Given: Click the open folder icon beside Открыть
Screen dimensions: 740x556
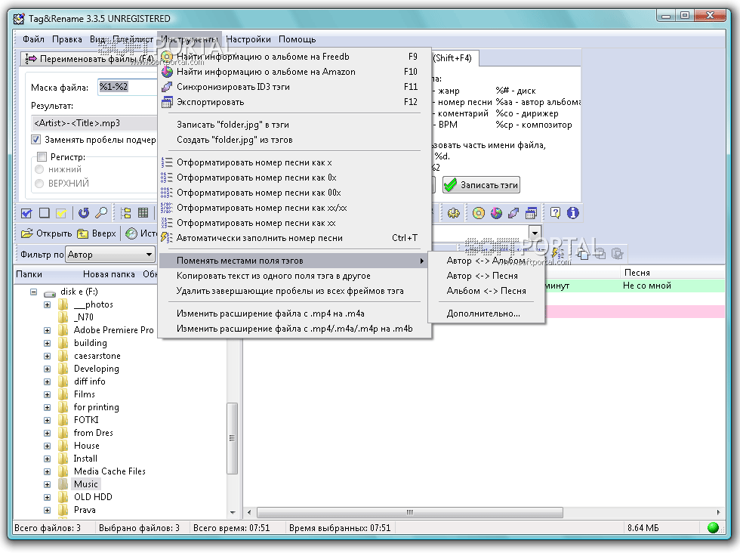Looking at the screenshot, I should click(27, 233).
